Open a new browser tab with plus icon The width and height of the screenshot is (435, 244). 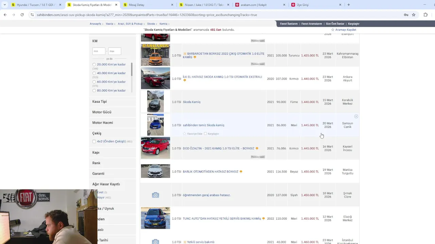coord(348,5)
